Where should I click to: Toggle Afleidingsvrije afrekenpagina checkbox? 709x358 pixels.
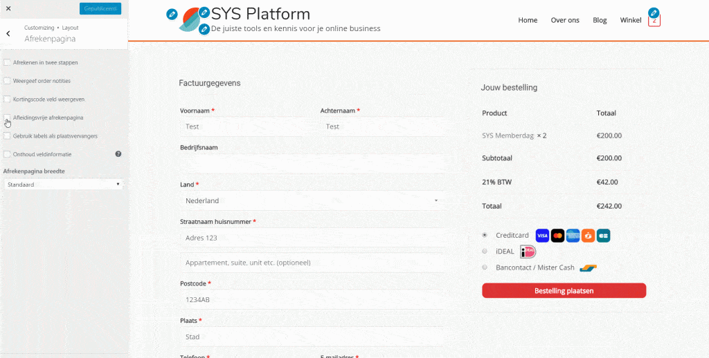click(x=7, y=117)
